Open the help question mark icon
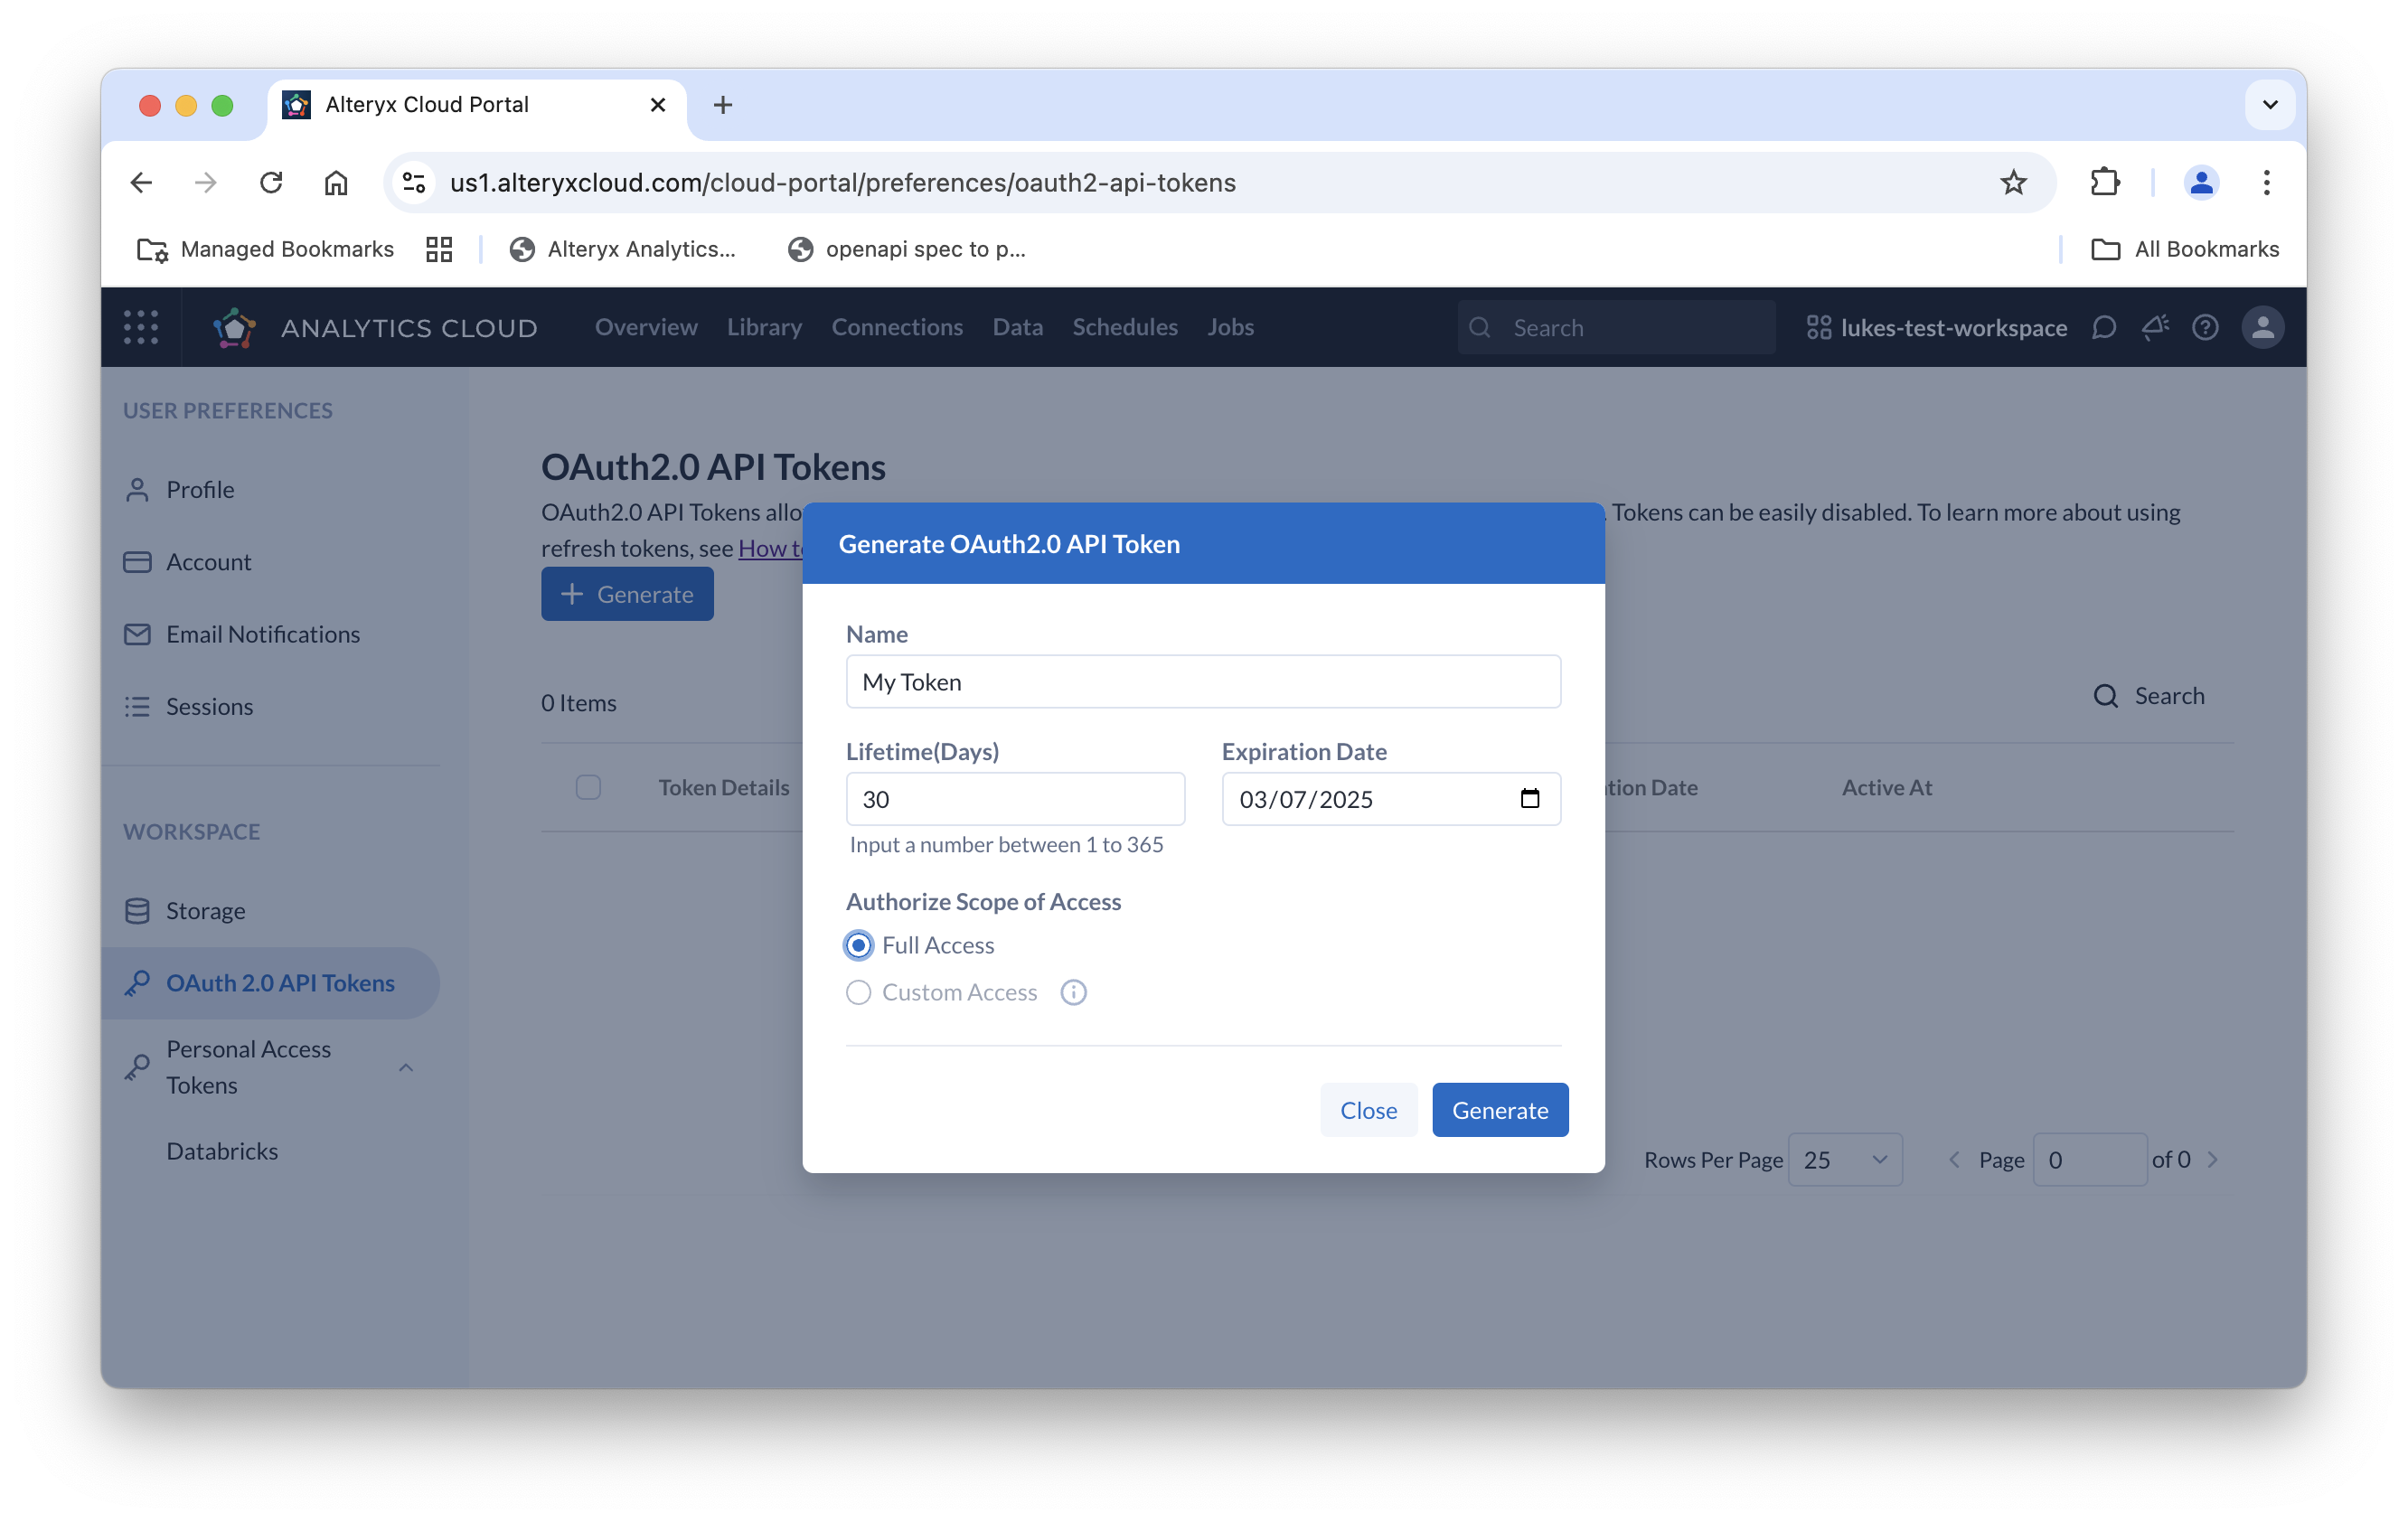Viewport: 2408px width, 1522px height. 2204,327
